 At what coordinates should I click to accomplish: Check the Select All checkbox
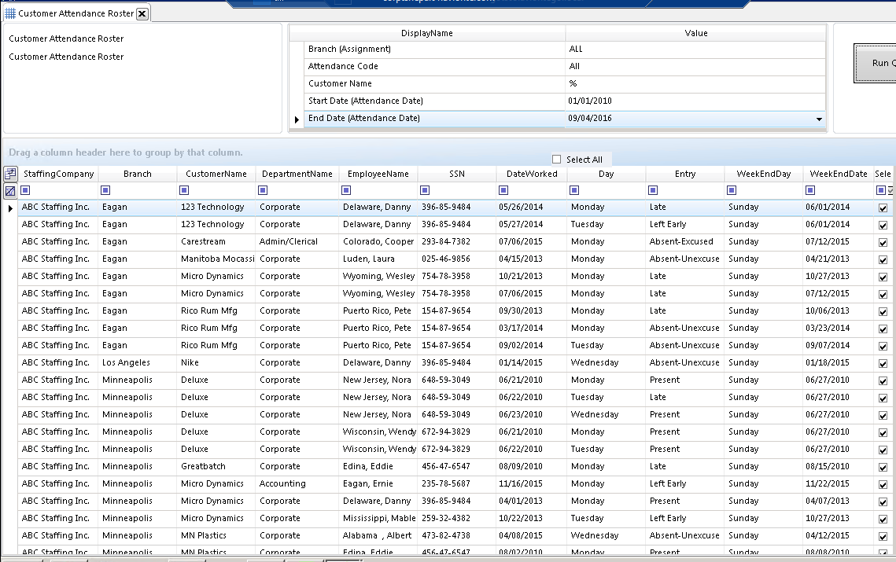tap(557, 160)
